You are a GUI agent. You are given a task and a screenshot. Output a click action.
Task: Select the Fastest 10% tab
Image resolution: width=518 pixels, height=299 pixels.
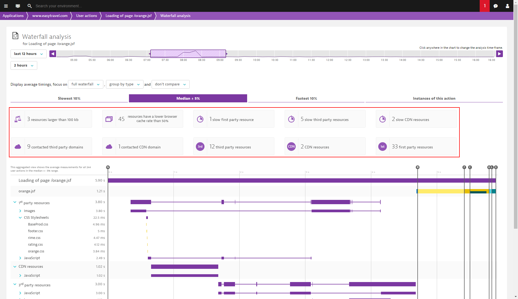tap(306, 98)
